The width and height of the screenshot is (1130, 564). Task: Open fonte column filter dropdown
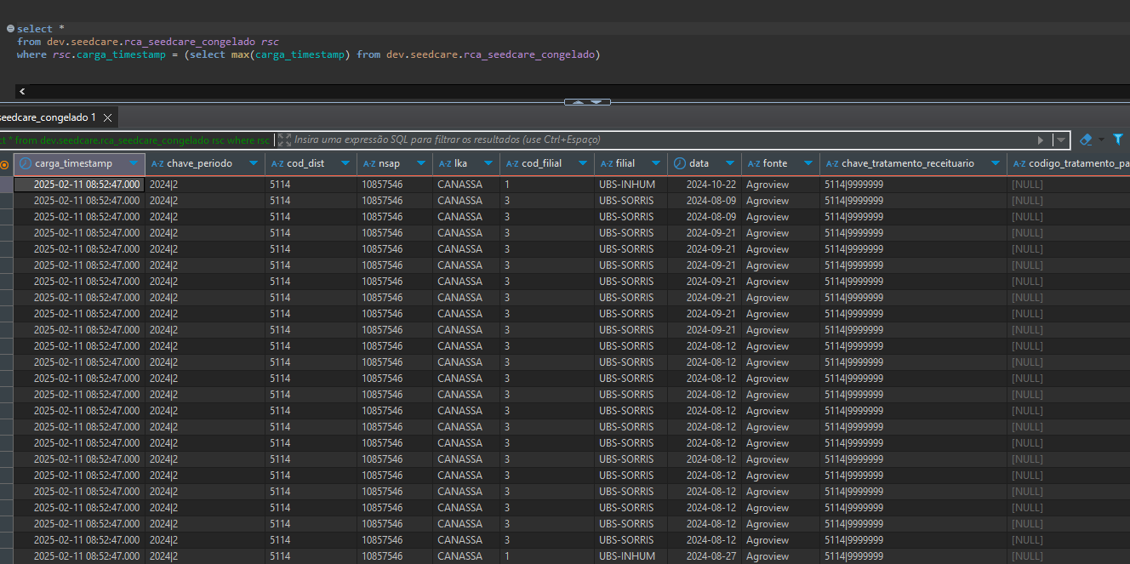pos(809,163)
